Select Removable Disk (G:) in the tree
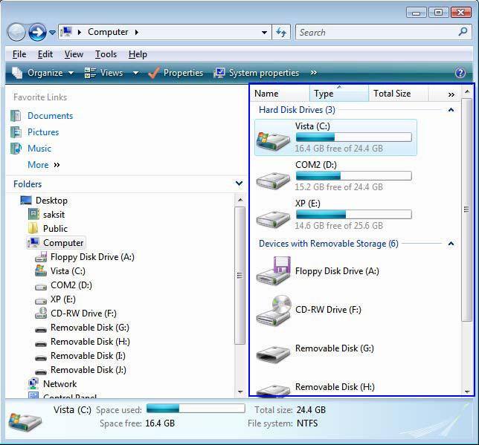 [x=90, y=328]
